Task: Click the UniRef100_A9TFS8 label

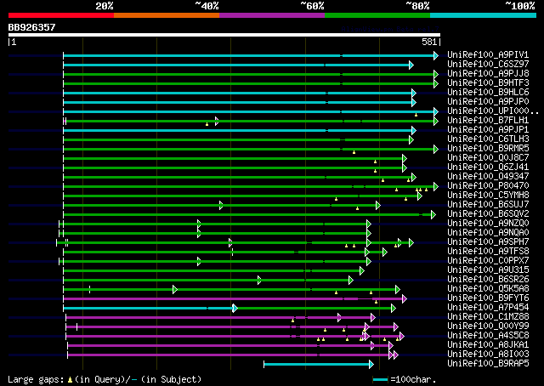Action: (488, 252)
